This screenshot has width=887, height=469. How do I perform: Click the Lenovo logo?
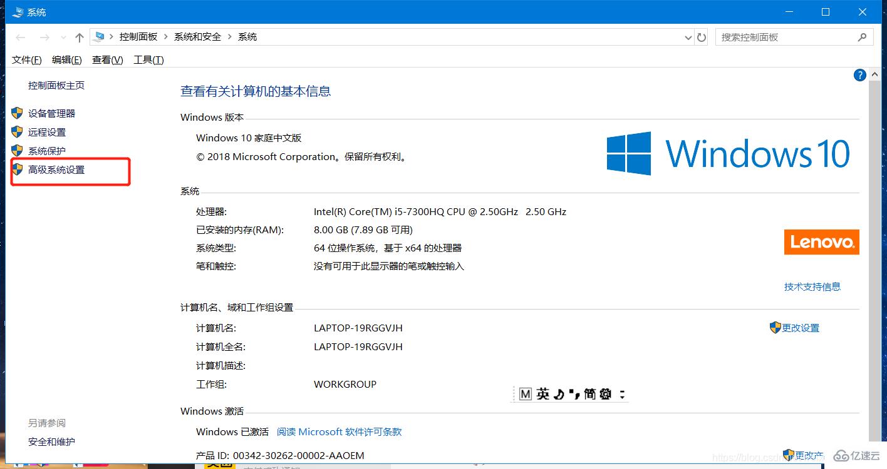coord(821,242)
